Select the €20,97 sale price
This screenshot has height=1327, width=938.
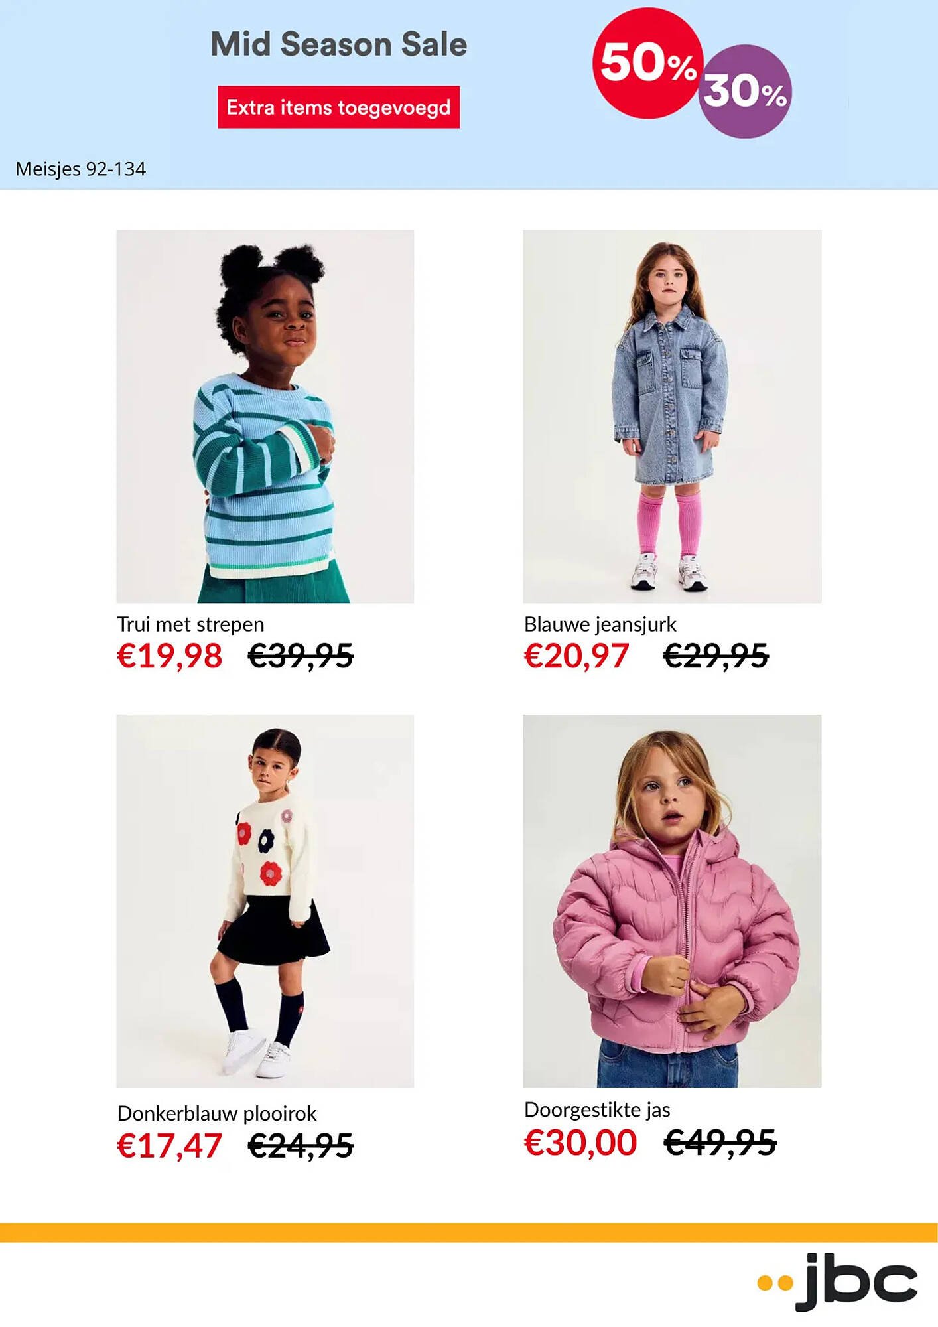576,656
